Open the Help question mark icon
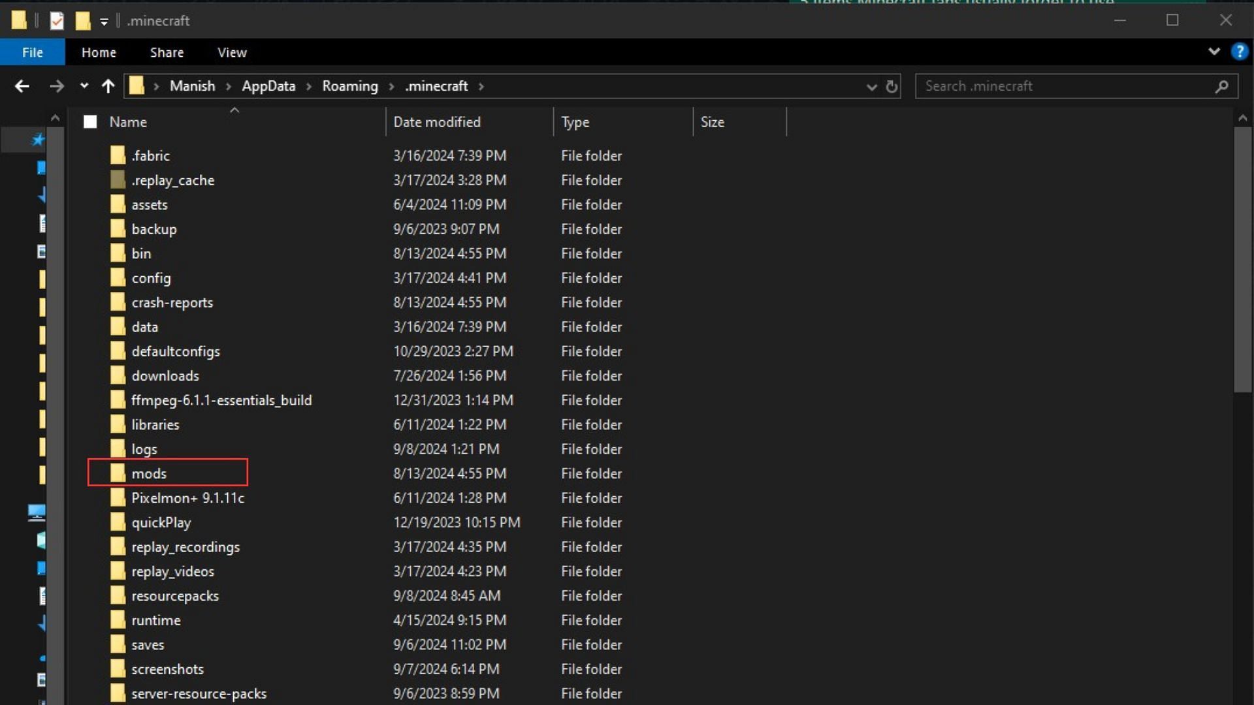This screenshot has height=705, width=1254. pos(1239,52)
